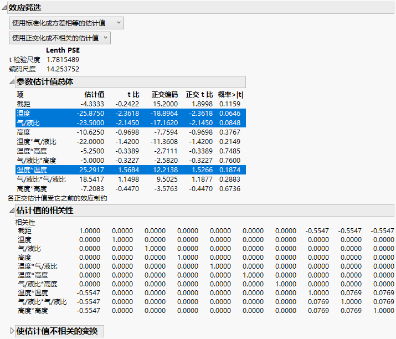Select the 高度 row in parameter estimates
Viewport: 396px width, 339px height.
(x=131, y=132)
